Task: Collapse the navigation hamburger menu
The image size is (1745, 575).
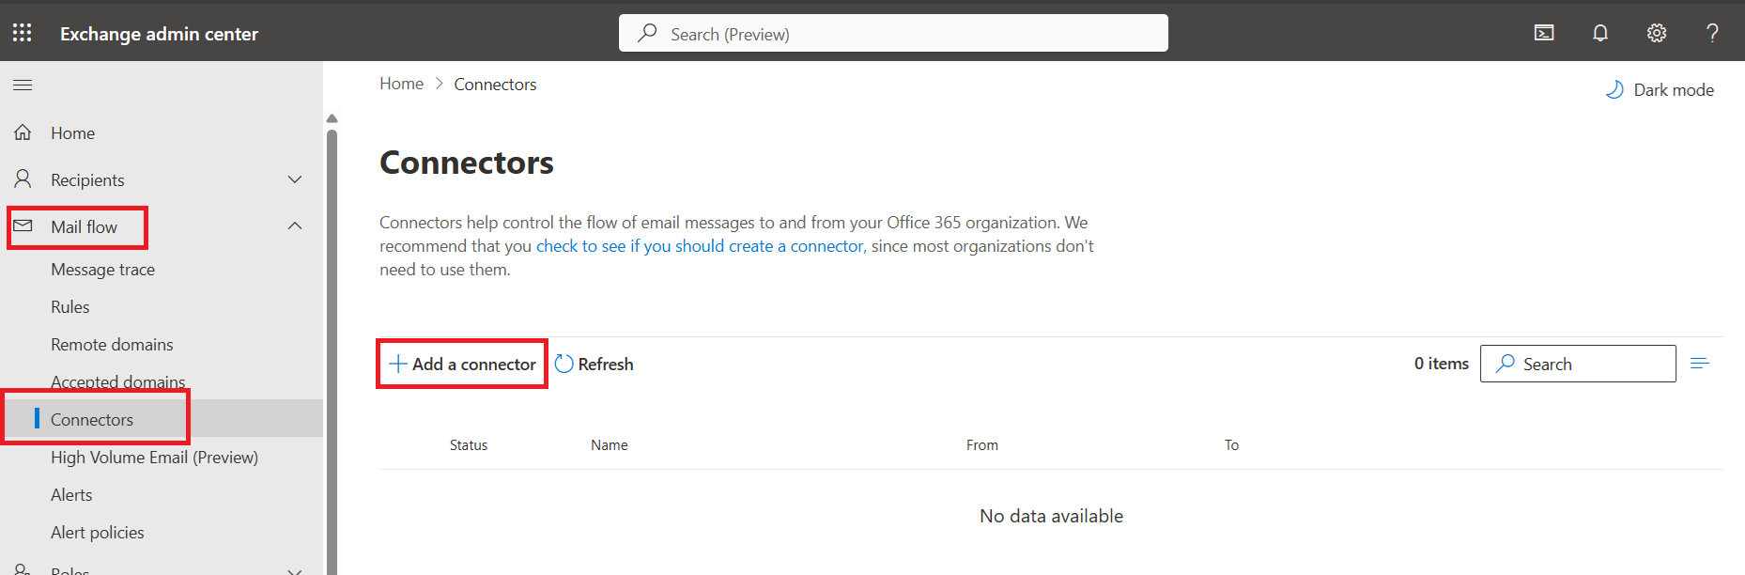Action: pyautogui.click(x=23, y=85)
